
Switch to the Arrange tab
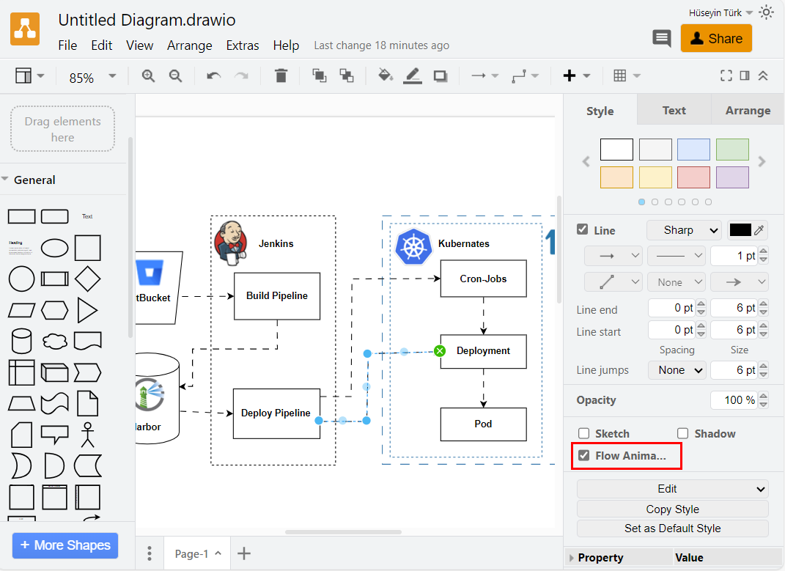(748, 110)
